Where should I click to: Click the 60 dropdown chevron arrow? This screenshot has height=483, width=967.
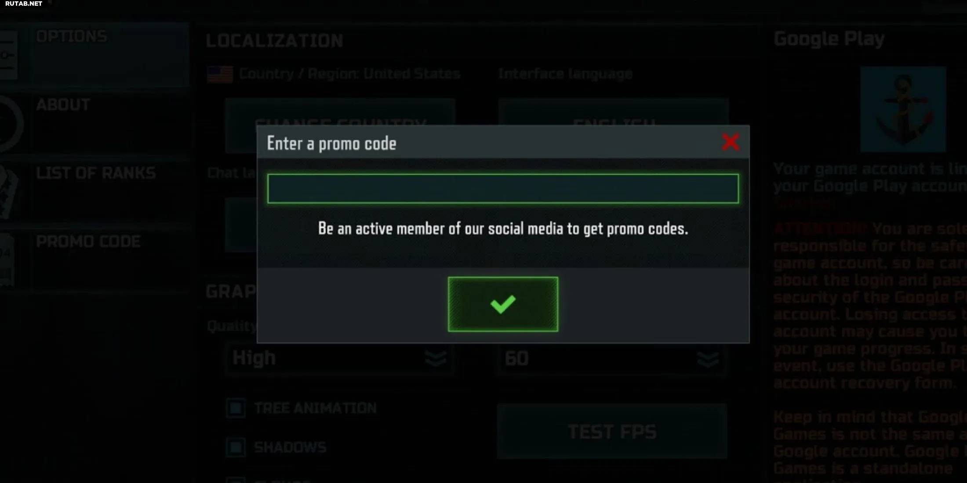click(708, 359)
